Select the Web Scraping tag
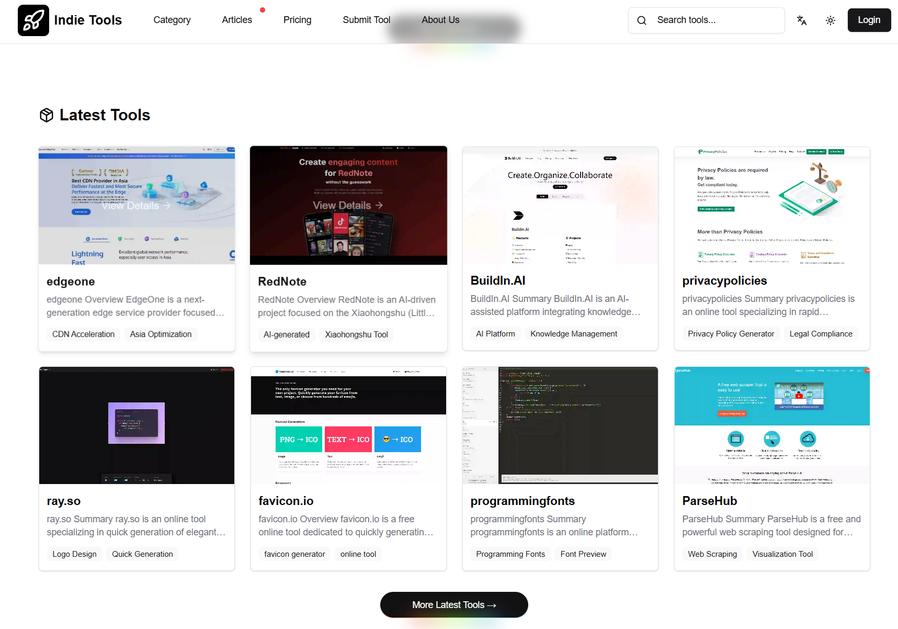The height and width of the screenshot is (629, 898). click(x=712, y=554)
